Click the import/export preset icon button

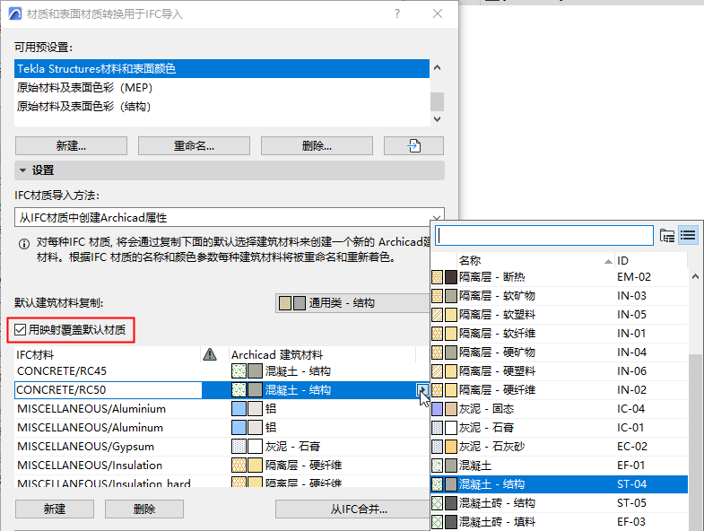point(413,146)
